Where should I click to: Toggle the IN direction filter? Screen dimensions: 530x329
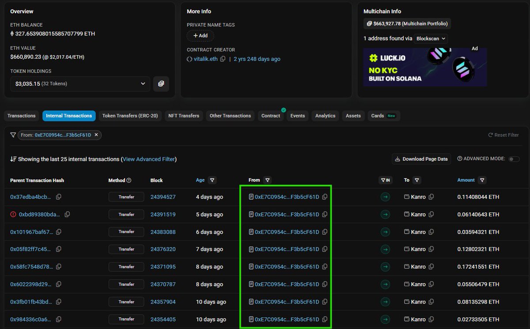385,180
